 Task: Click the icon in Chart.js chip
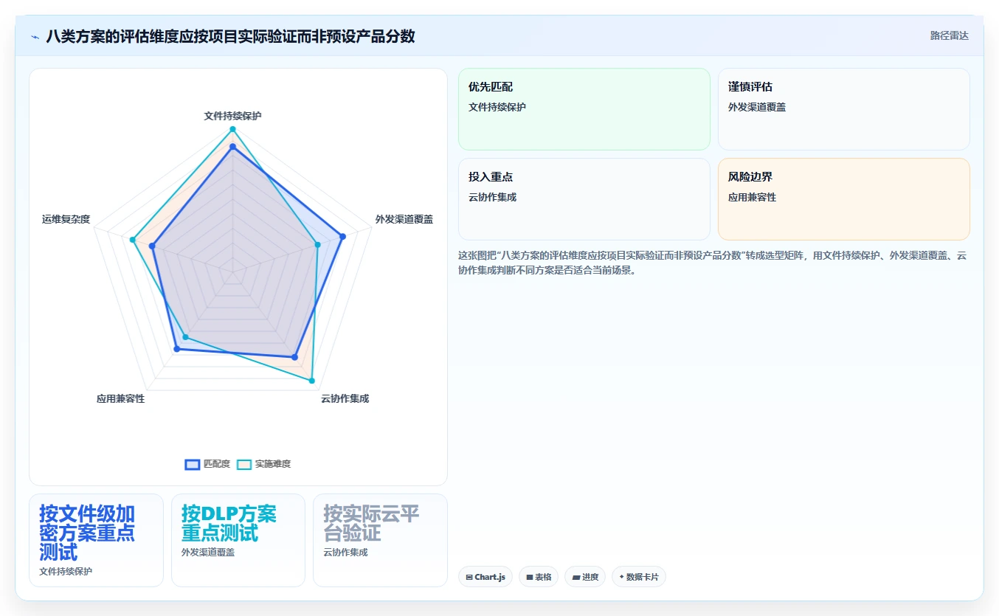tap(469, 578)
